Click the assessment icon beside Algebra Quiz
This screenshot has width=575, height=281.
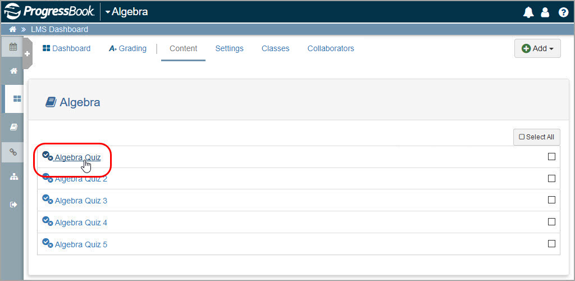click(47, 156)
